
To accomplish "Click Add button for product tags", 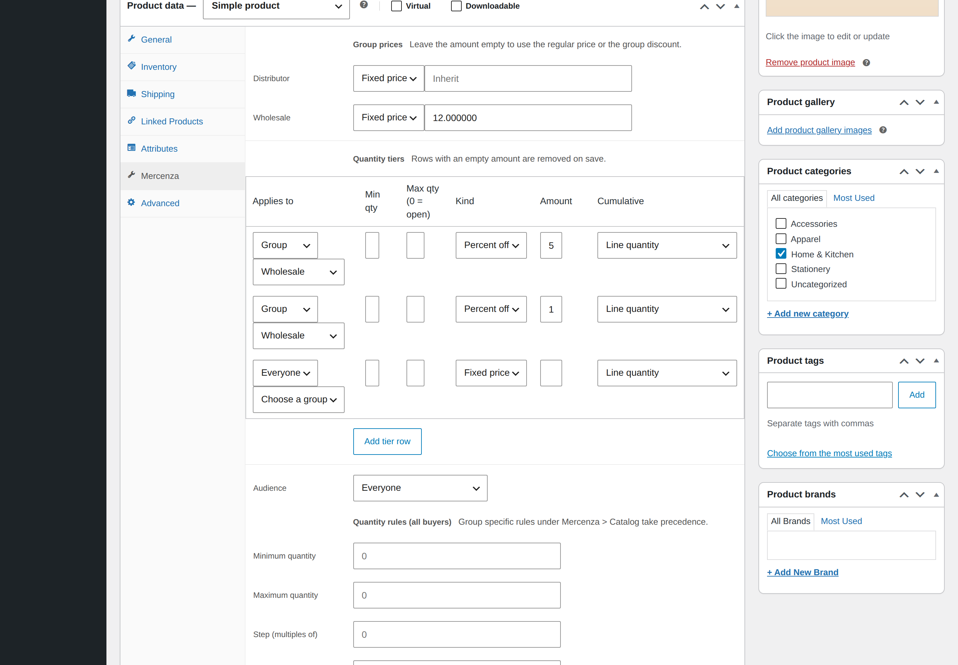I will coord(917,395).
